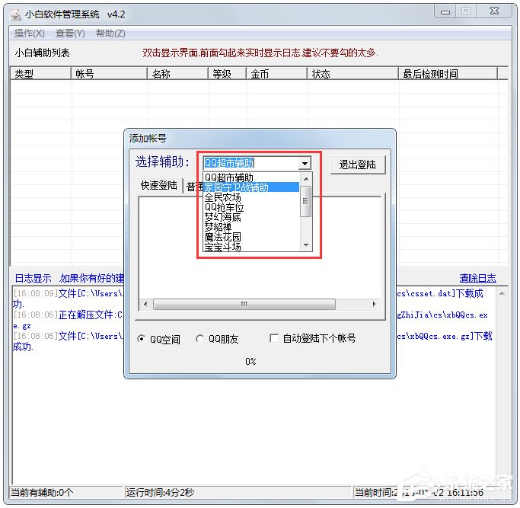Click the 选择辅助 combo box text field
The image size is (520, 508).
[x=251, y=163]
